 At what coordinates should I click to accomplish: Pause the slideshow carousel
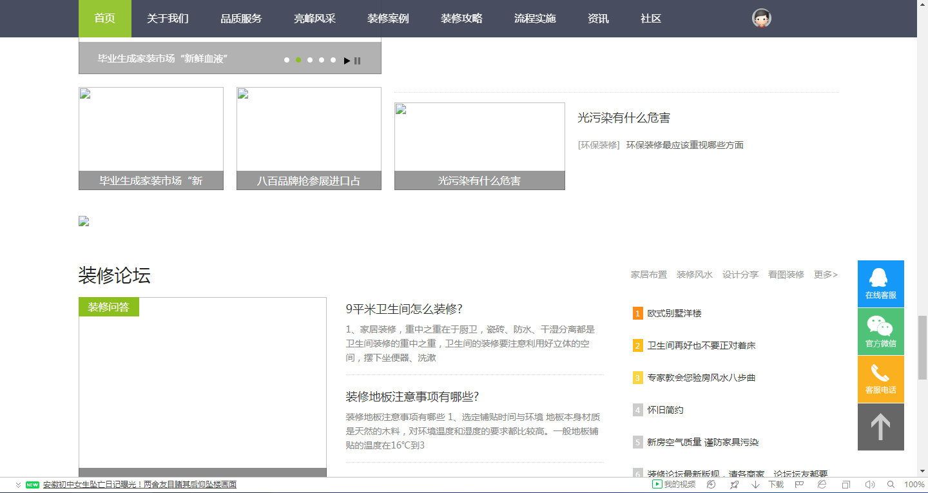click(358, 61)
